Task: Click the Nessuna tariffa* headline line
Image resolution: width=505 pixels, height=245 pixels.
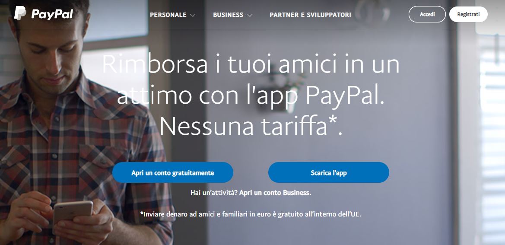Action: (251, 126)
